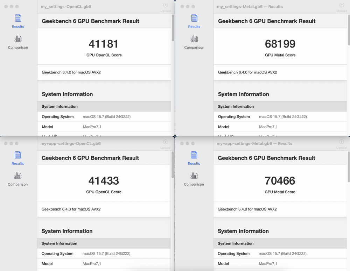Click MacPro7,1 Model value in my+app-settings-Metal window

[268, 264]
